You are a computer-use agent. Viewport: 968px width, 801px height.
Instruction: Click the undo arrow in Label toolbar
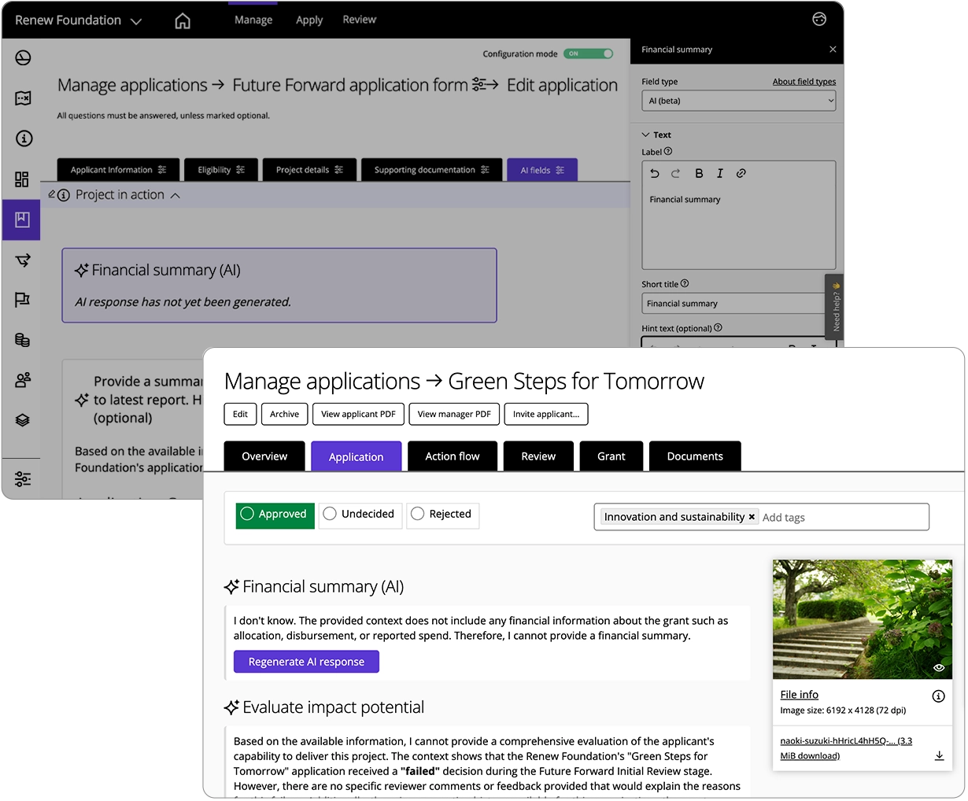(x=655, y=173)
